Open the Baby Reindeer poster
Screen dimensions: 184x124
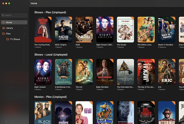click(x=105, y=72)
